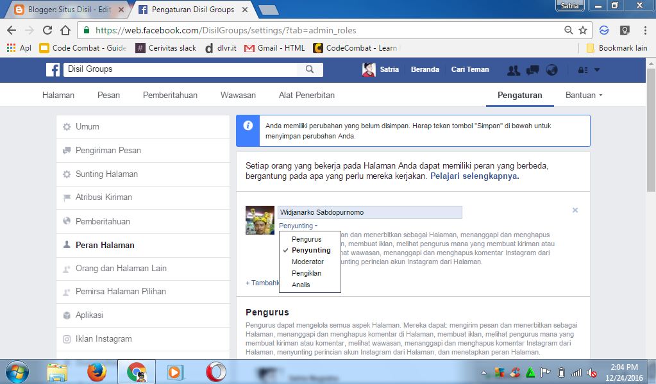Open Gmail - HTML bookmark

pos(275,48)
